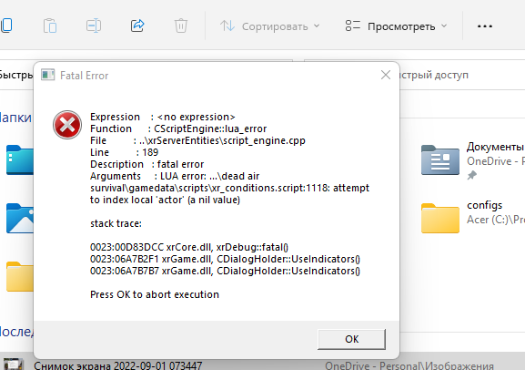The width and height of the screenshot is (525, 370).
Task: Click the 'Line : 189' text
Action: [x=125, y=152]
